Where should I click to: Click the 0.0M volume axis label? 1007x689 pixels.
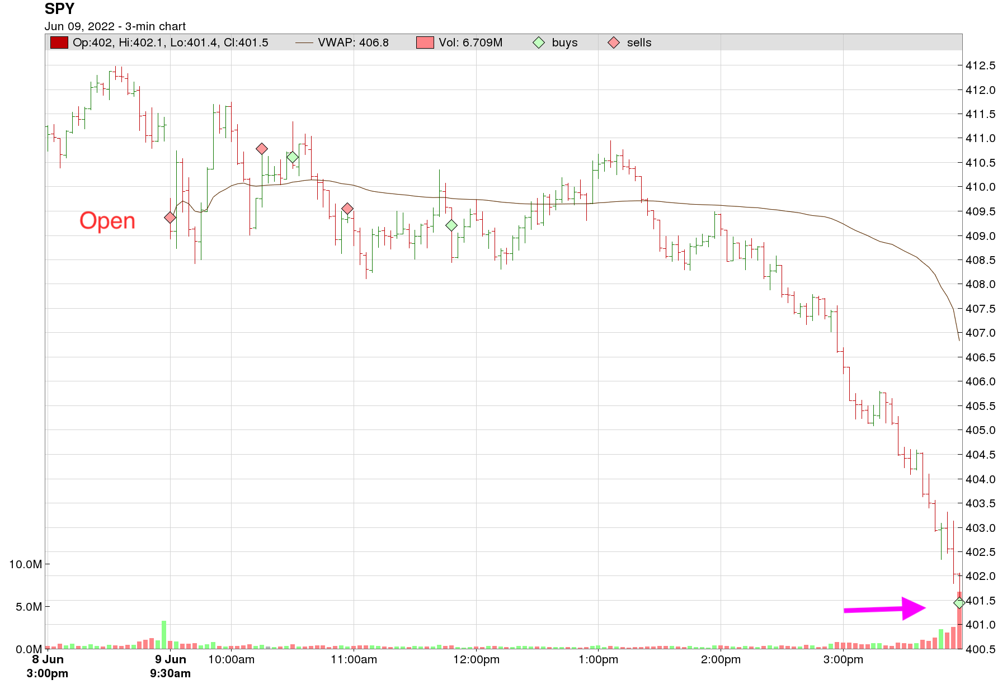click(29, 649)
